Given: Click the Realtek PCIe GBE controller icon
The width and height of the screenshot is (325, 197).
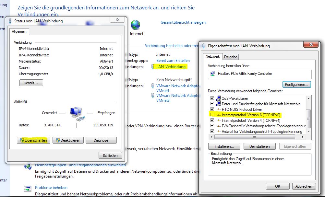Looking at the screenshot, I should click(x=213, y=74).
